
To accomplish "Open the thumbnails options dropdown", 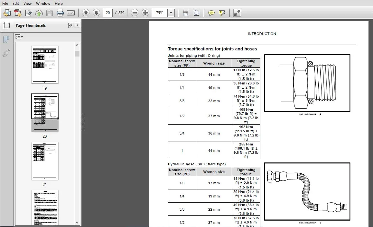I will point(19,37).
